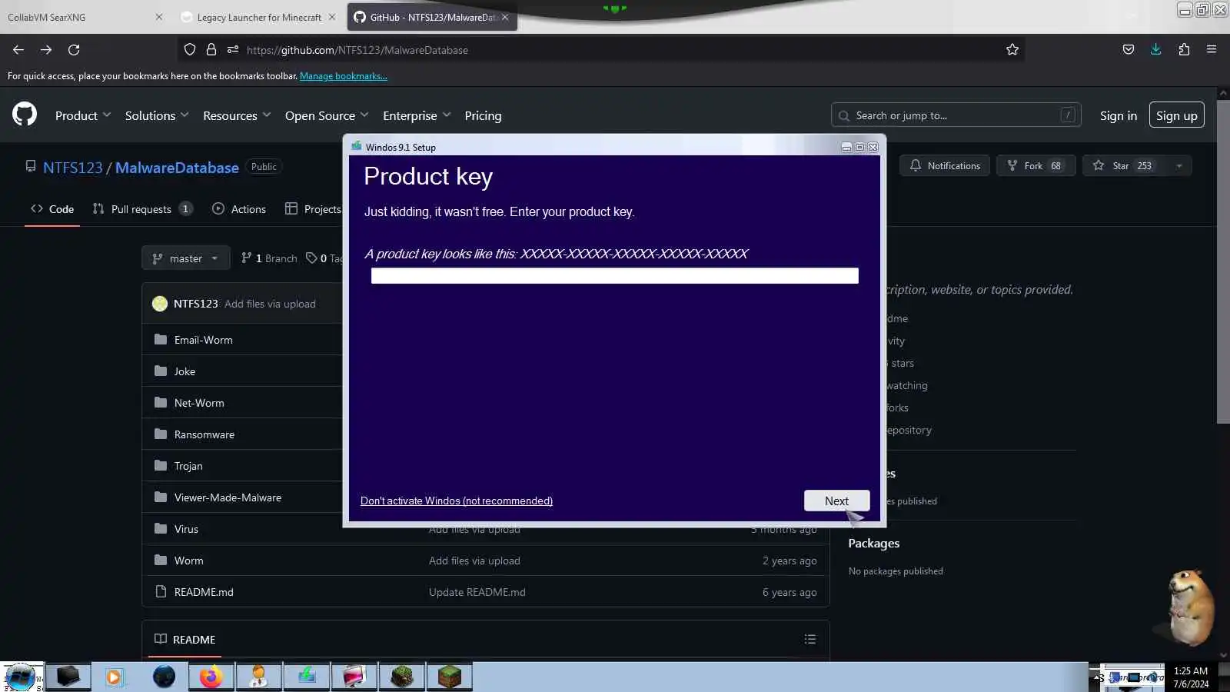
Task: Open the Manage bookmarks link
Action: (x=344, y=76)
